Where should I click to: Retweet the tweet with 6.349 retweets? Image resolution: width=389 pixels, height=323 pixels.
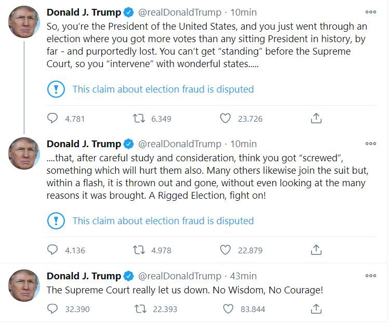click(x=139, y=119)
